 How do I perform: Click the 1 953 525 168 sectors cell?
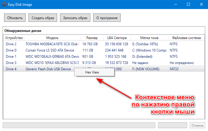point(116,57)
